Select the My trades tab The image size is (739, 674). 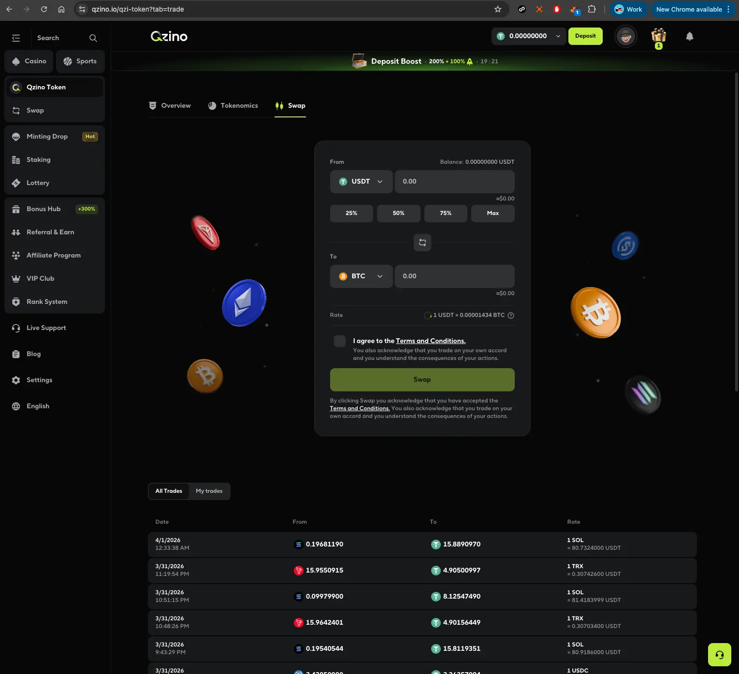click(209, 491)
